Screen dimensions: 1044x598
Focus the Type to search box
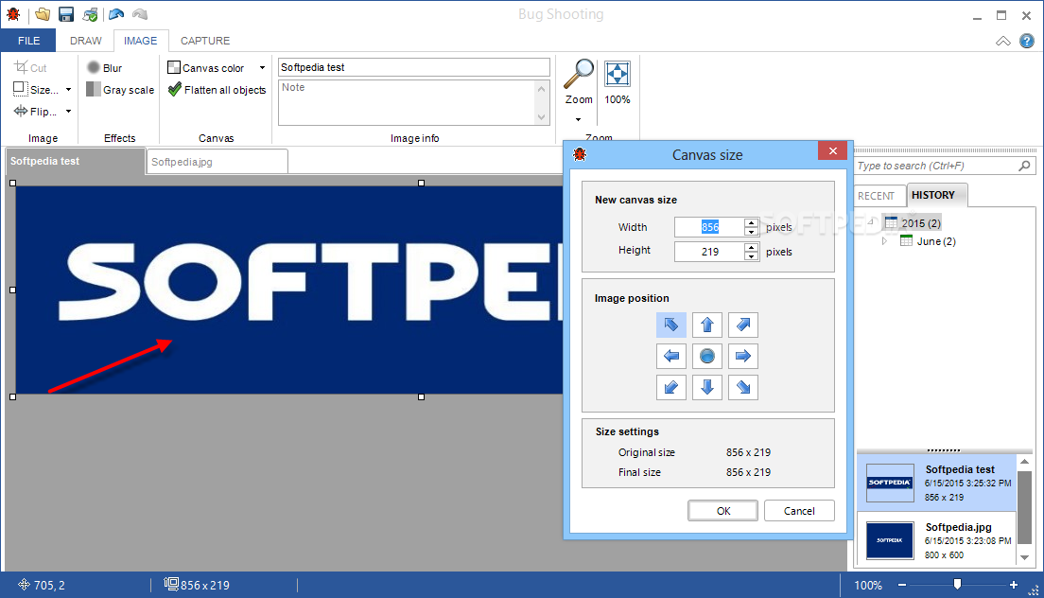tap(937, 166)
